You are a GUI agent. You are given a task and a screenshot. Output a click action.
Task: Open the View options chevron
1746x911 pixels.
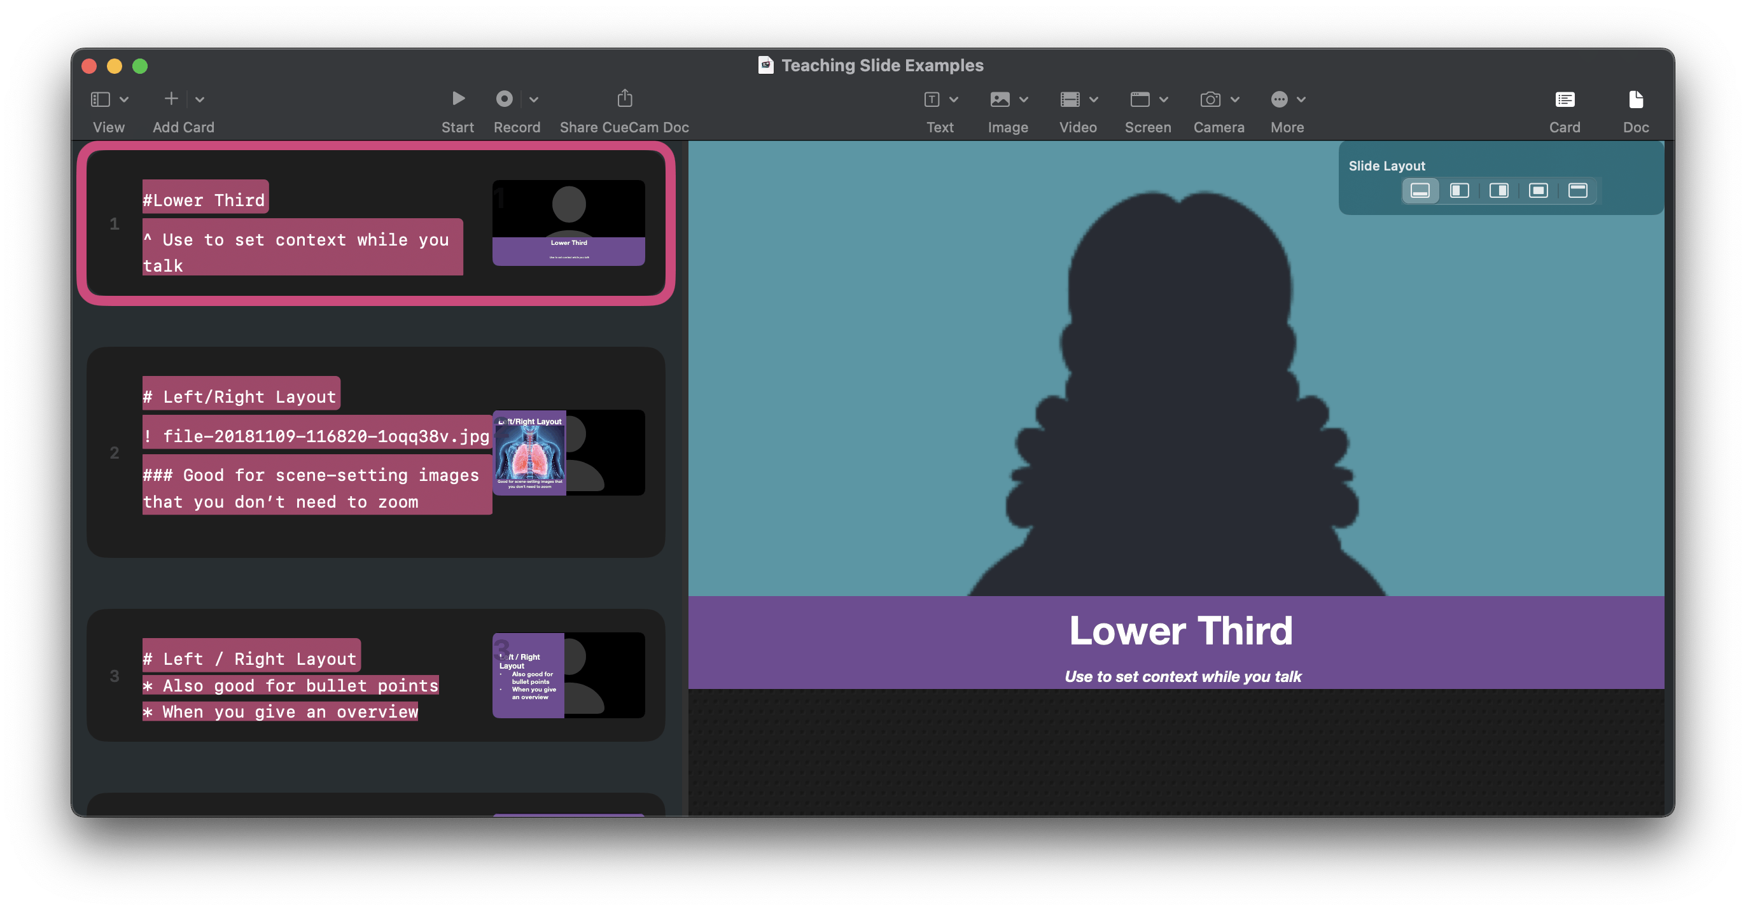124,100
